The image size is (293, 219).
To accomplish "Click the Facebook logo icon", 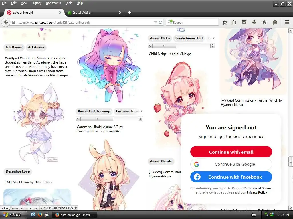I will [197, 177].
